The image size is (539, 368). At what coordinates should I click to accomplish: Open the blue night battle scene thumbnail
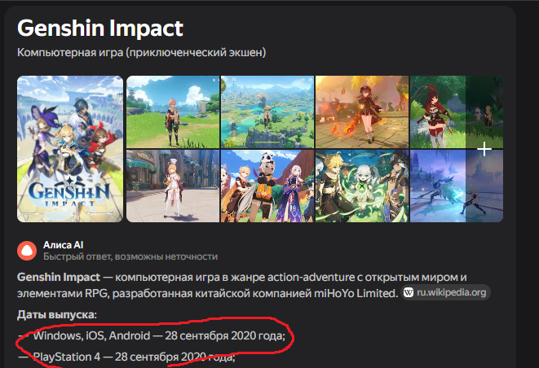point(457,186)
